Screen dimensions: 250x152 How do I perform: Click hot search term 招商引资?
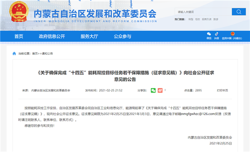207,19
